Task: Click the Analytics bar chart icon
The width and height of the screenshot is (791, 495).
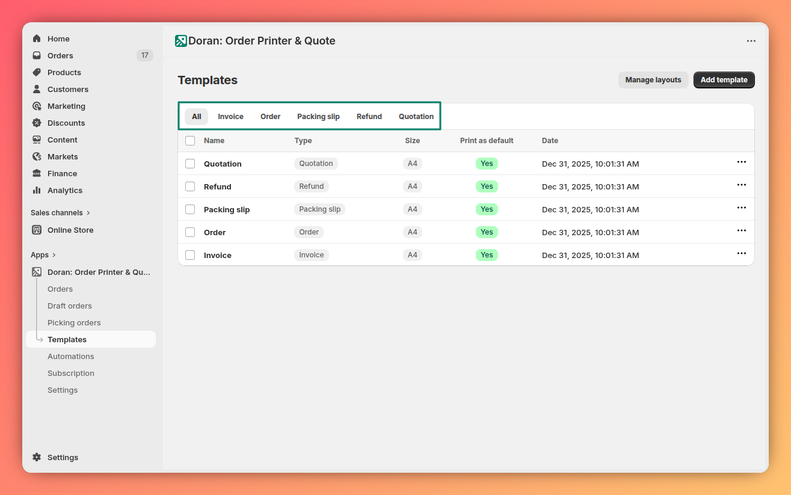Action: pos(37,190)
